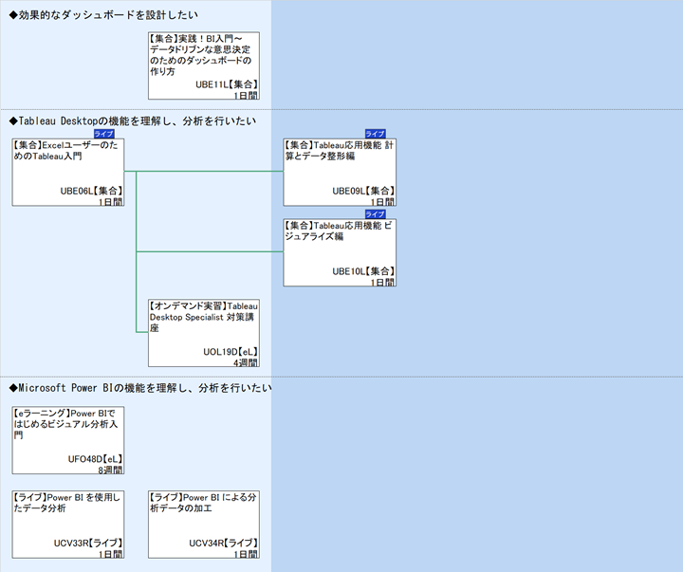683x572 pixels.
Task: Click the code text UCV33R【ライブ】
Action: [88, 544]
